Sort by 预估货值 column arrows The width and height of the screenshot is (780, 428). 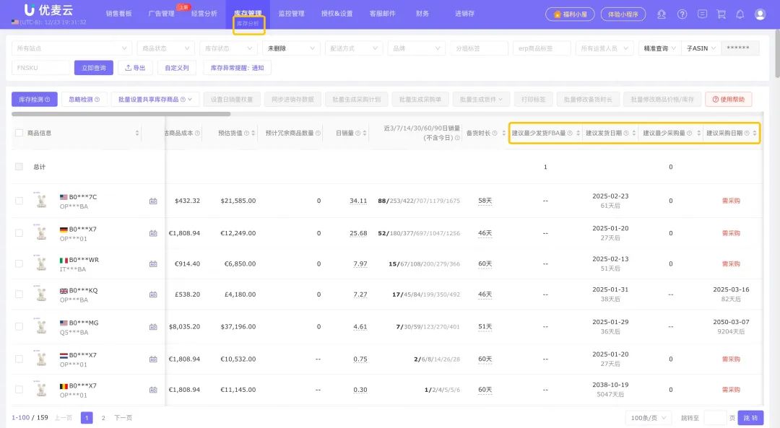pyautogui.click(x=253, y=134)
